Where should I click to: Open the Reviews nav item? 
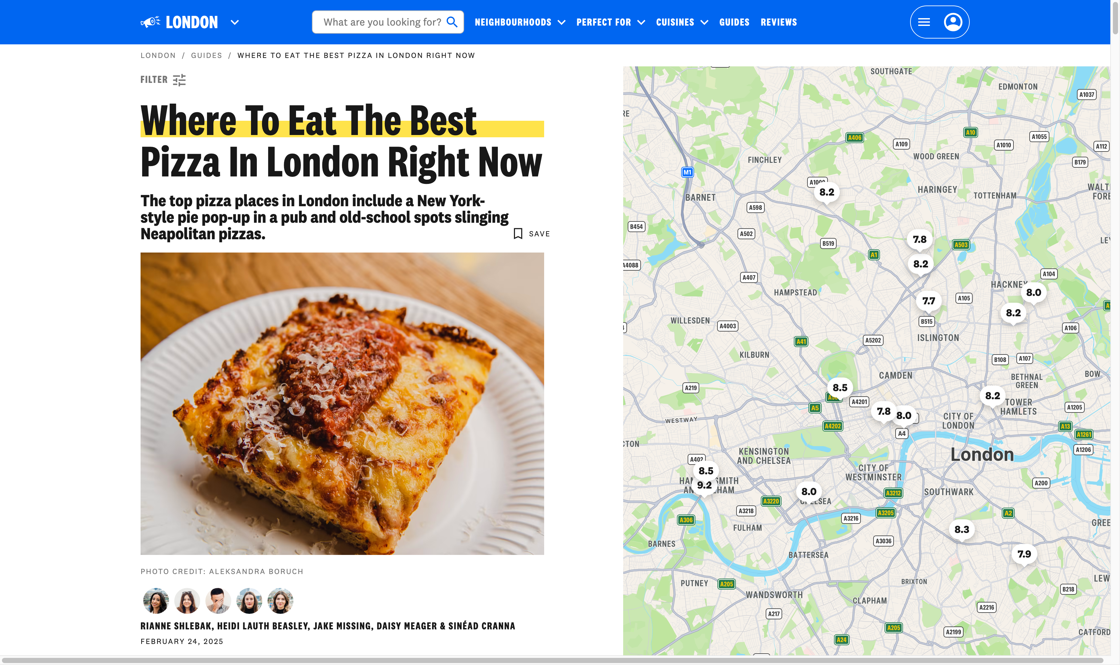pyautogui.click(x=779, y=22)
